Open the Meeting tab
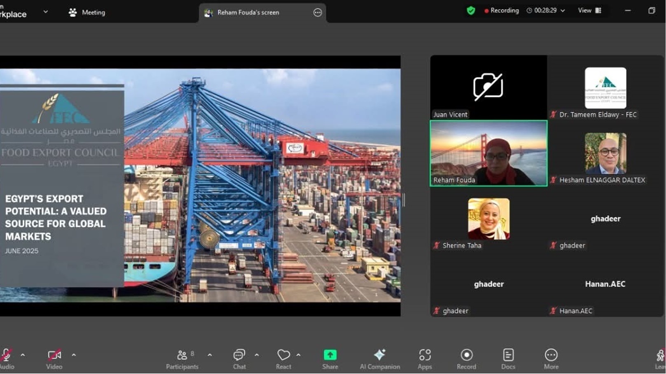This screenshot has width=666, height=374. [87, 12]
